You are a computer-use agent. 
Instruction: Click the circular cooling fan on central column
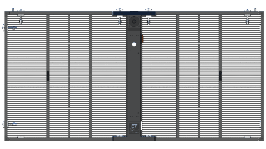tap(134, 21)
